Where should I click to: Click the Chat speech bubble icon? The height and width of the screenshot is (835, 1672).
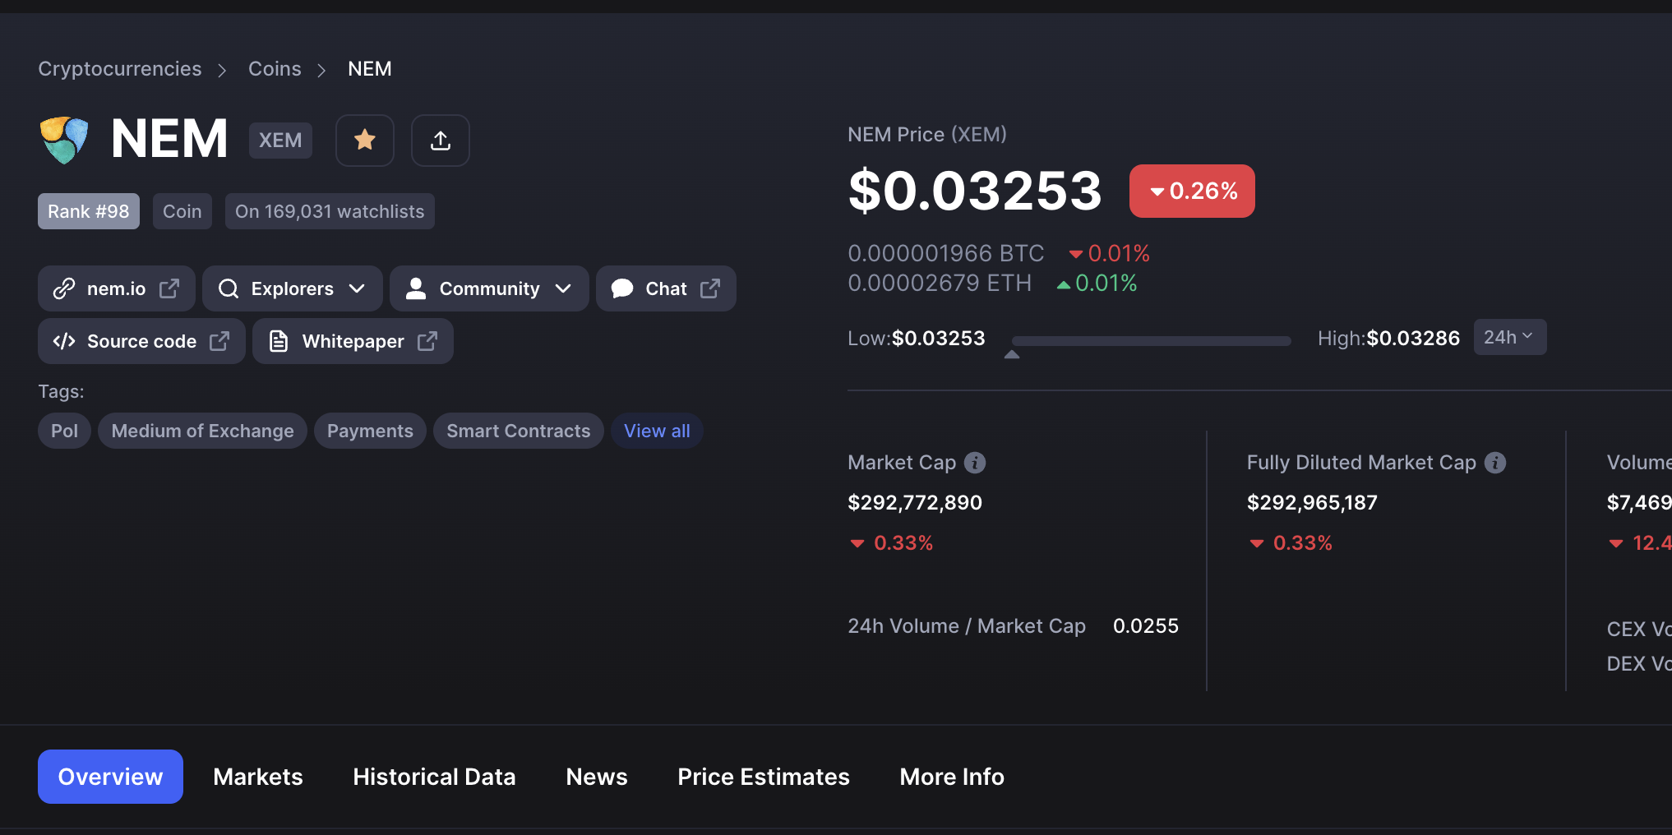[x=622, y=288]
